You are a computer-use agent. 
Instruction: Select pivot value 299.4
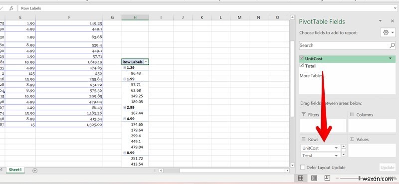135,136
